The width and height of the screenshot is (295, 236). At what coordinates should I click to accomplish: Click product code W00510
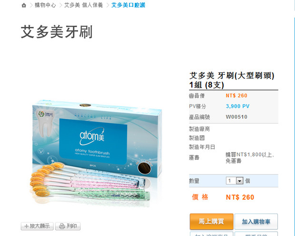(236, 117)
